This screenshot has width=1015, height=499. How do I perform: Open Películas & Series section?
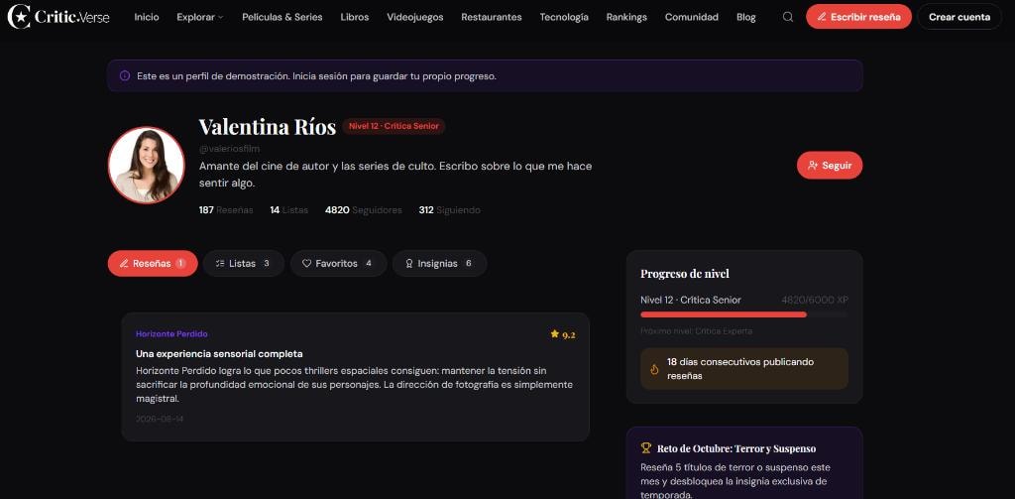(282, 17)
